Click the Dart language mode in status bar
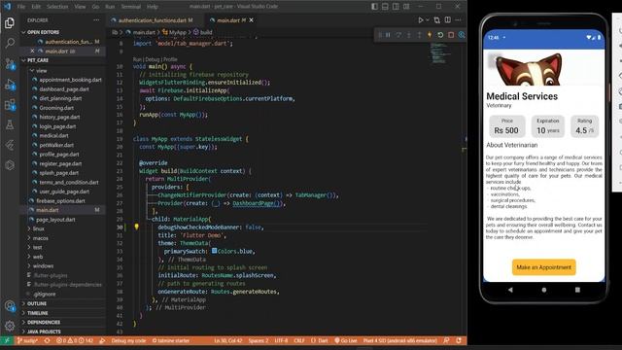The width and height of the screenshot is (622, 350). coord(320,340)
